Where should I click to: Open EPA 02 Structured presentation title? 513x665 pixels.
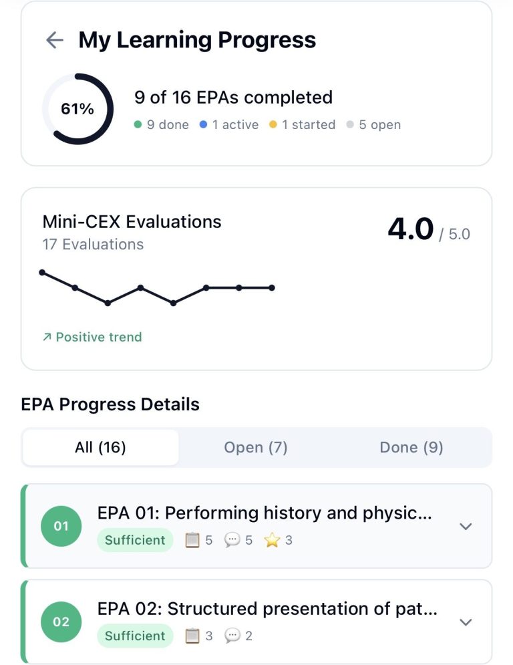(x=267, y=609)
